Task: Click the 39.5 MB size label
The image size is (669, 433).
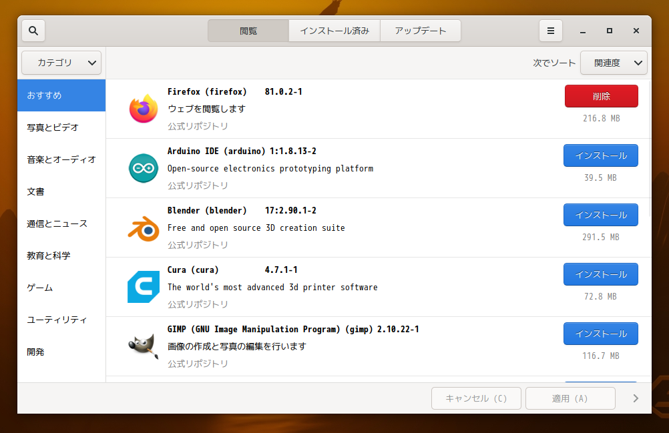Action: pyautogui.click(x=600, y=177)
